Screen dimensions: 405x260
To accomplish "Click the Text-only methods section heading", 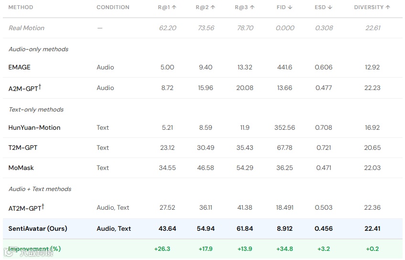I will [36, 109].
